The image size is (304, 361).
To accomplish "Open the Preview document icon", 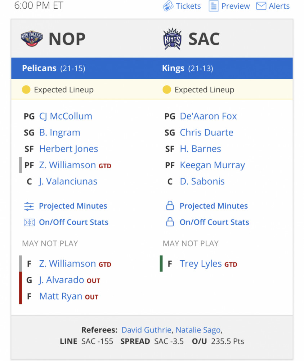I will coord(214,6).
